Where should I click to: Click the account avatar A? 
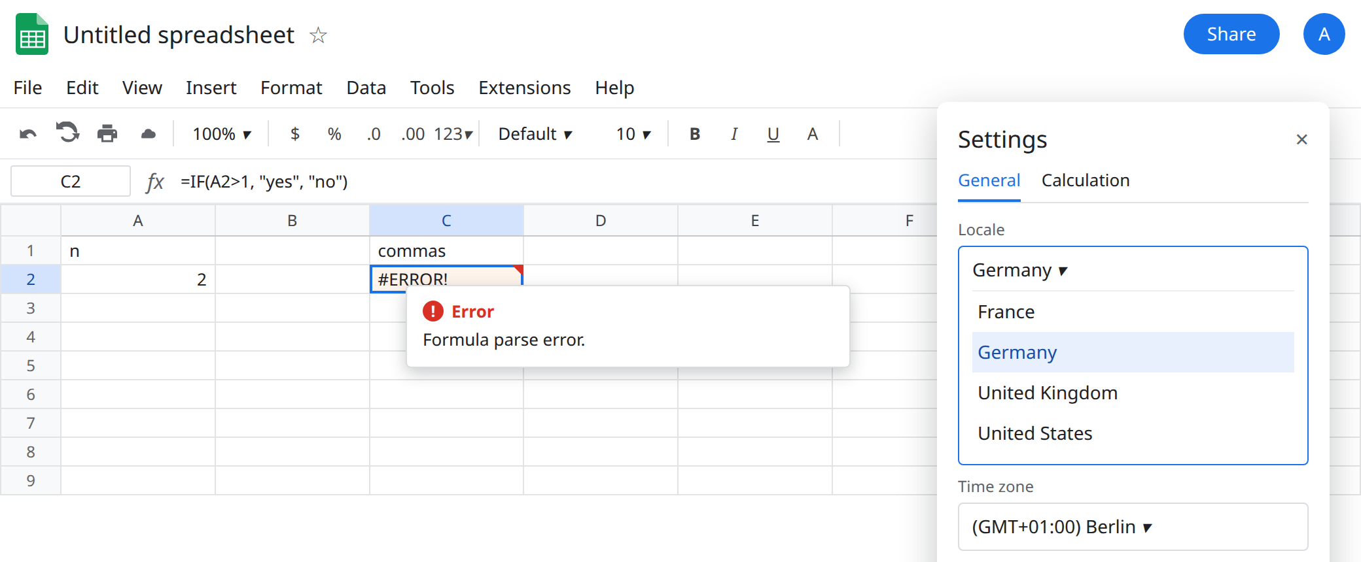pos(1324,34)
